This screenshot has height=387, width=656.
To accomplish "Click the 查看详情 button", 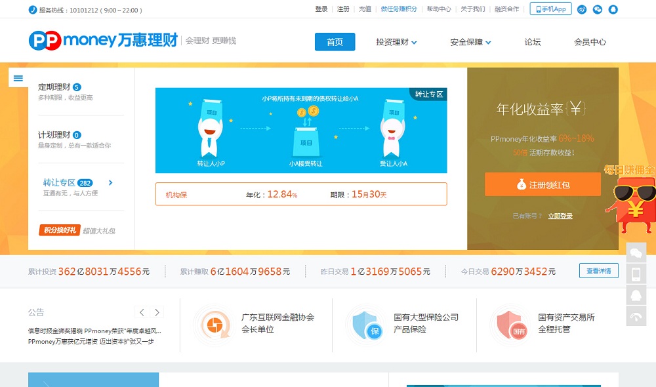I will click(599, 271).
